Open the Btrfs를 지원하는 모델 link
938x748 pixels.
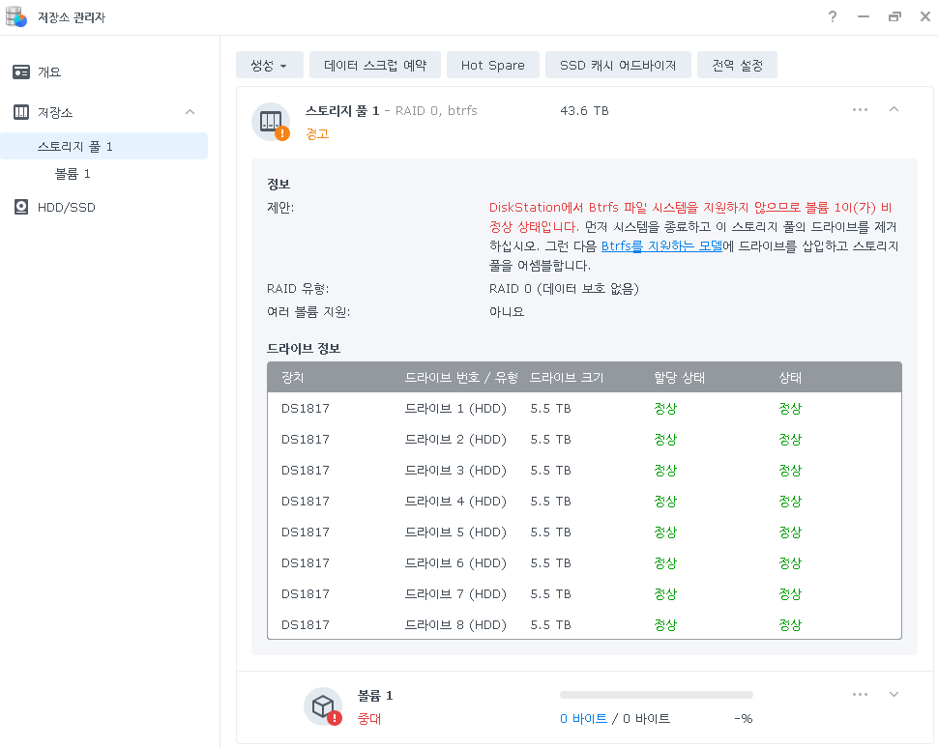point(661,246)
